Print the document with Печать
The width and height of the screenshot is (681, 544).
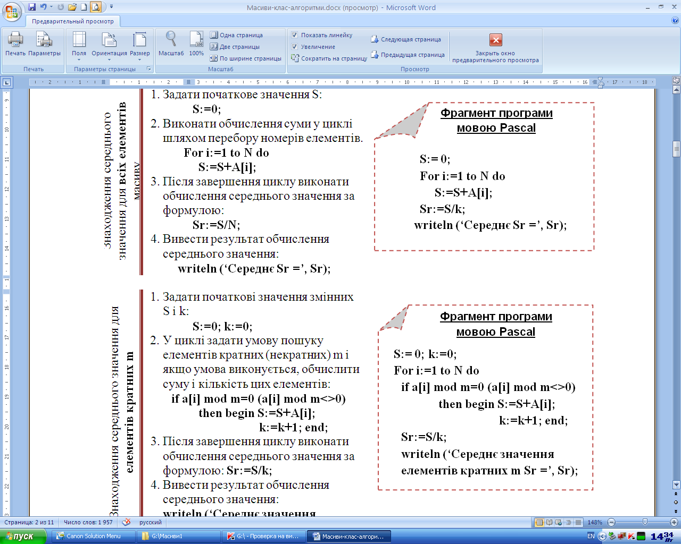pyautogui.click(x=15, y=44)
